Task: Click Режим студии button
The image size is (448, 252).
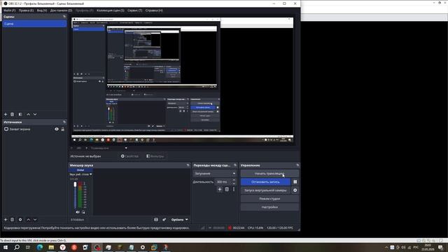Action: (x=269, y=199)
